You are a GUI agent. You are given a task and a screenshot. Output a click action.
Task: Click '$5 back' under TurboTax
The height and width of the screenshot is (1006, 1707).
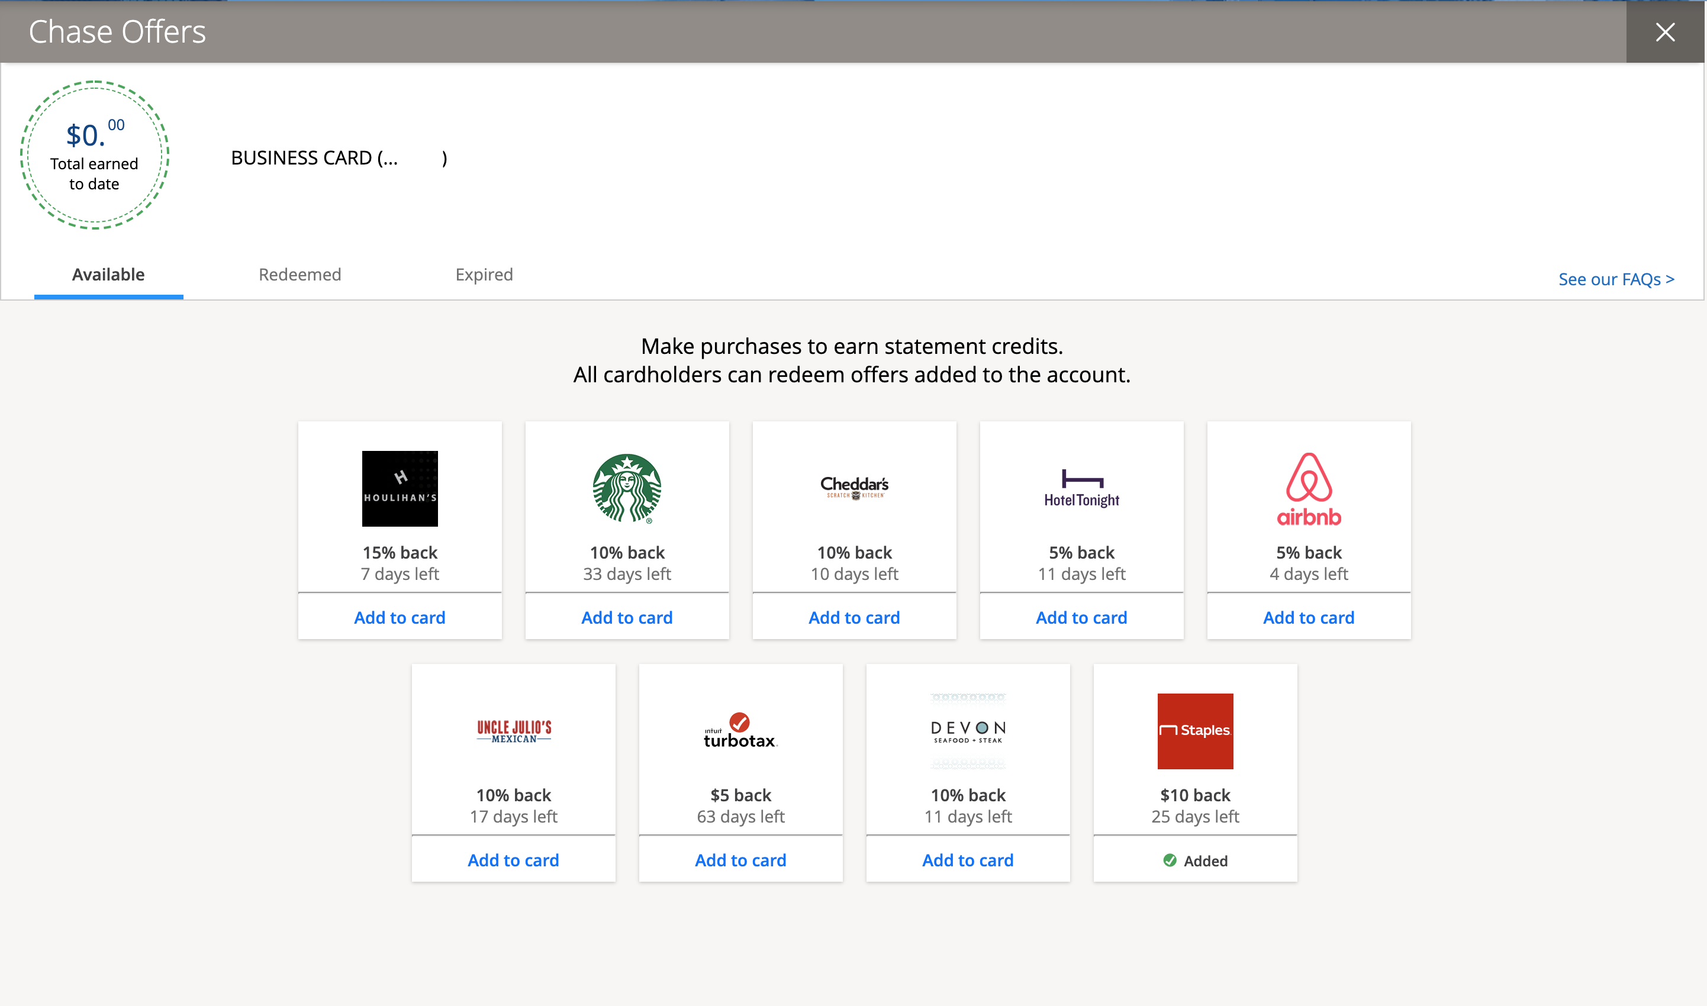pos(740,795)
